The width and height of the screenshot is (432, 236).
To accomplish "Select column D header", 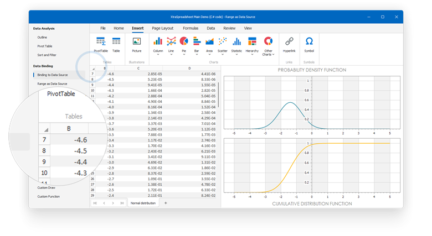I will tap(189, 68).
